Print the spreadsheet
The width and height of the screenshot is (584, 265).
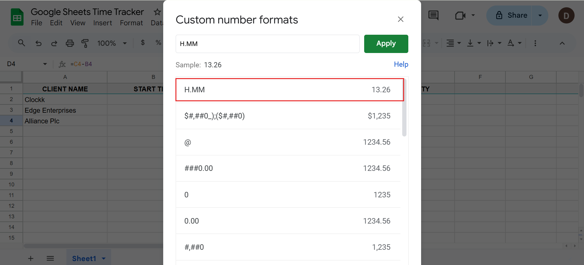[70, 43]
